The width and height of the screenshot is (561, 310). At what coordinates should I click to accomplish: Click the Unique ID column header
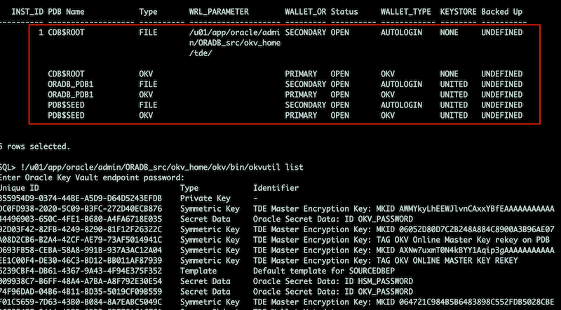point(20,188)
